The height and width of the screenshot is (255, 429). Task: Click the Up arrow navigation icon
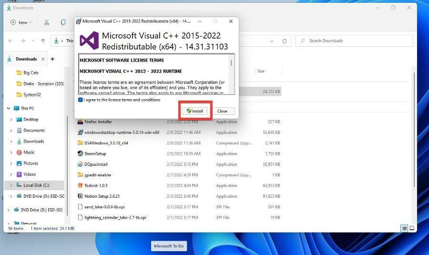pyautogui.click(x=43, y=41)
